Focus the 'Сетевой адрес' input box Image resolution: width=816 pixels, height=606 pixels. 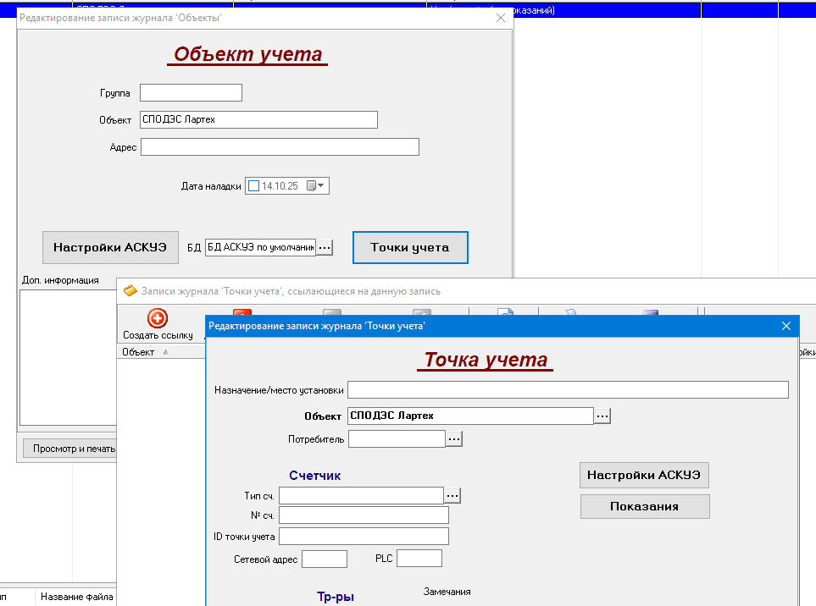[325, 559]
